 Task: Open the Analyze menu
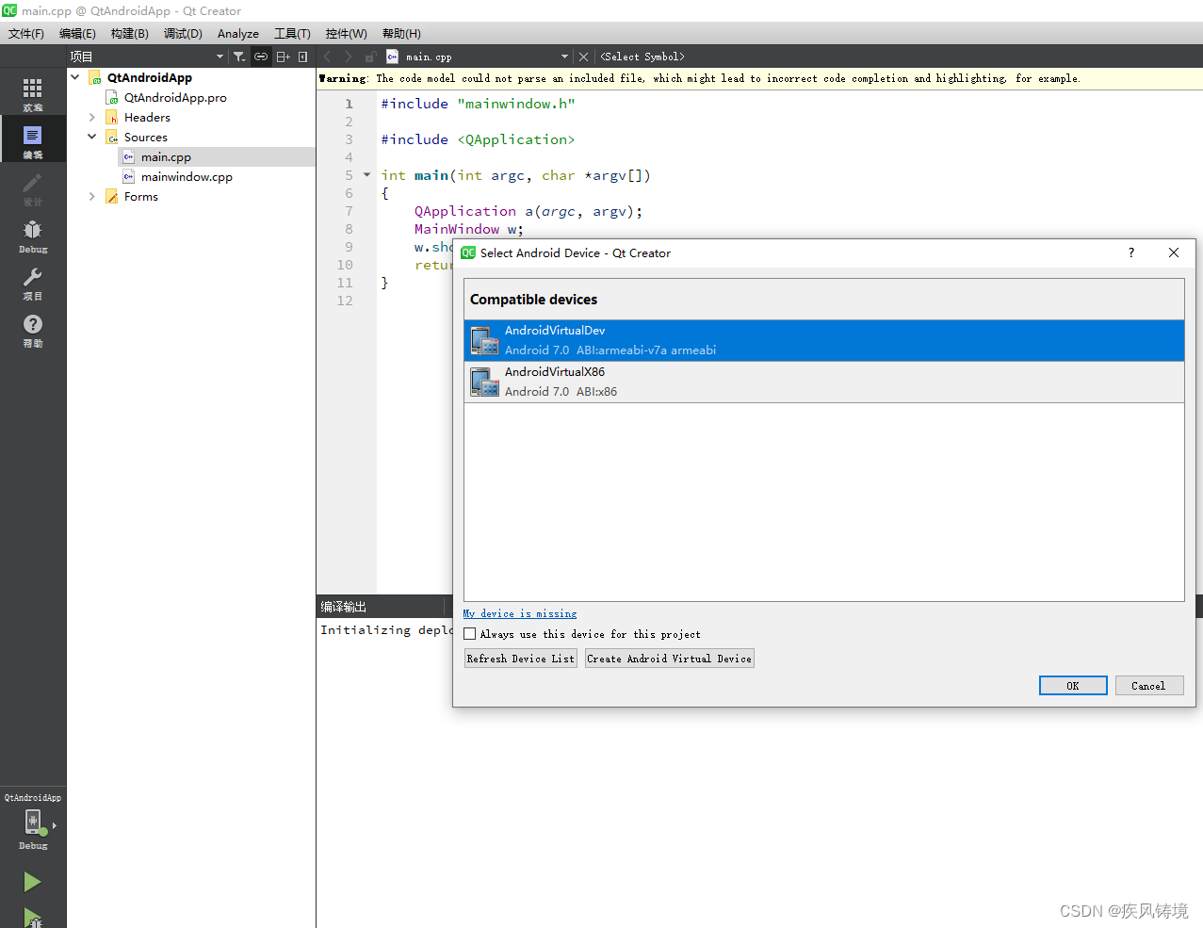pyautogui.click(x=238, y=33)
